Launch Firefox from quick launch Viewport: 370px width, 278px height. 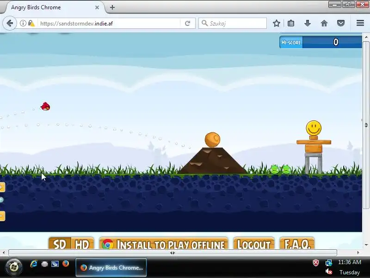66,264
